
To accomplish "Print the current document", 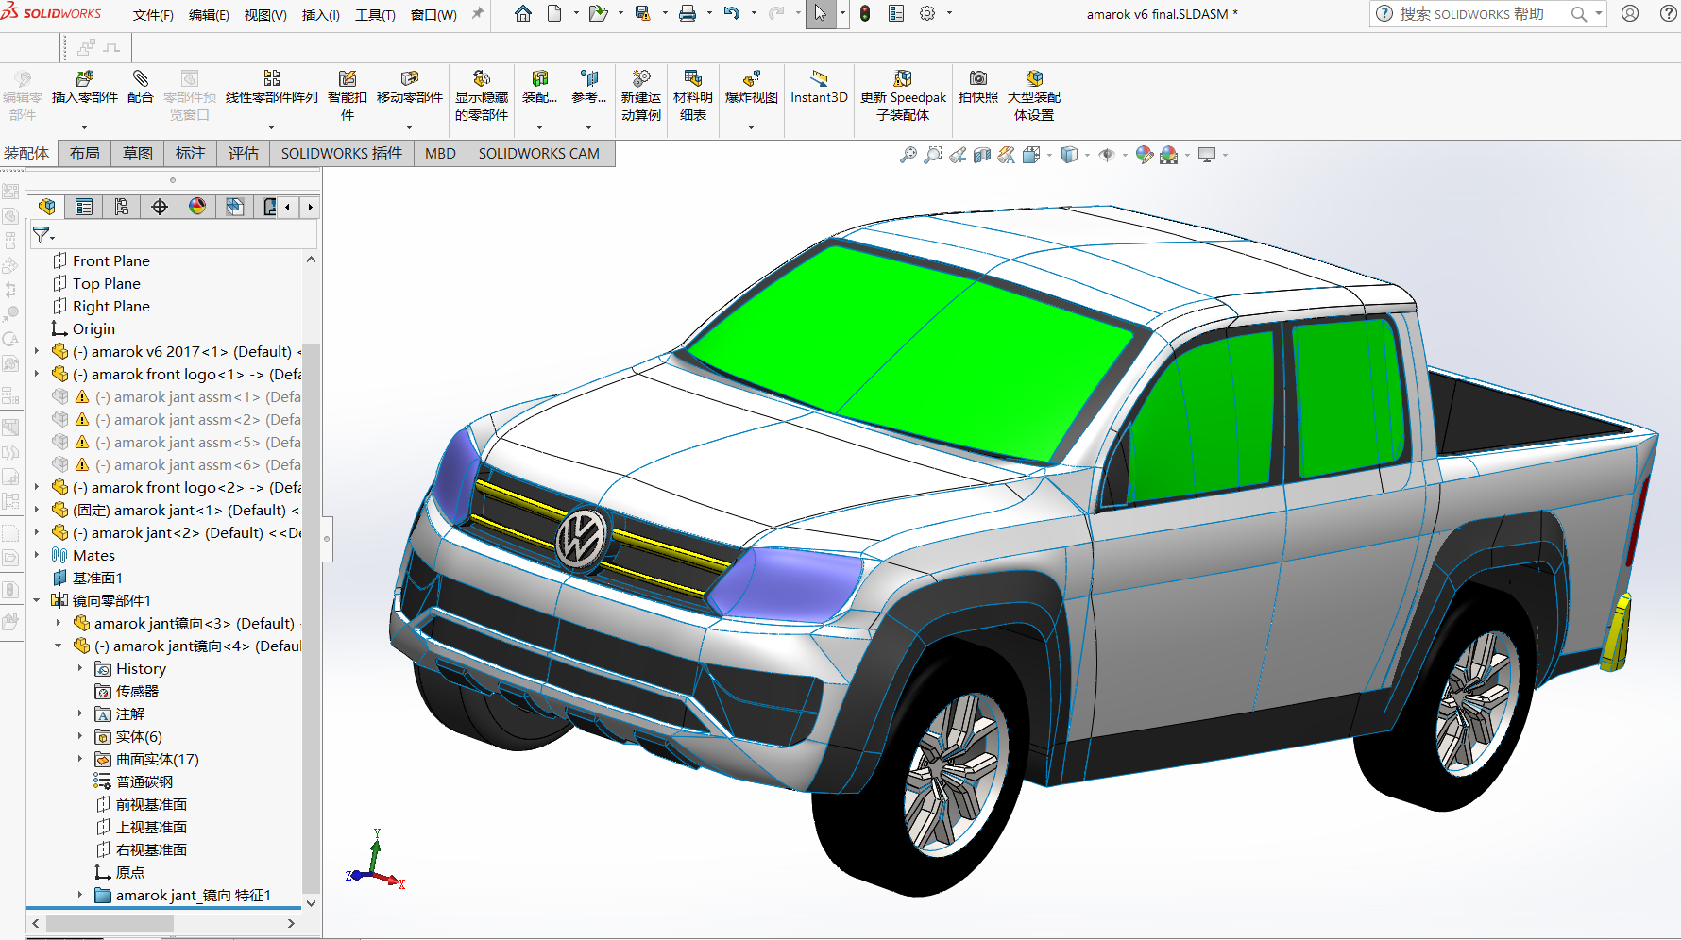I will [x=688, y=13].
